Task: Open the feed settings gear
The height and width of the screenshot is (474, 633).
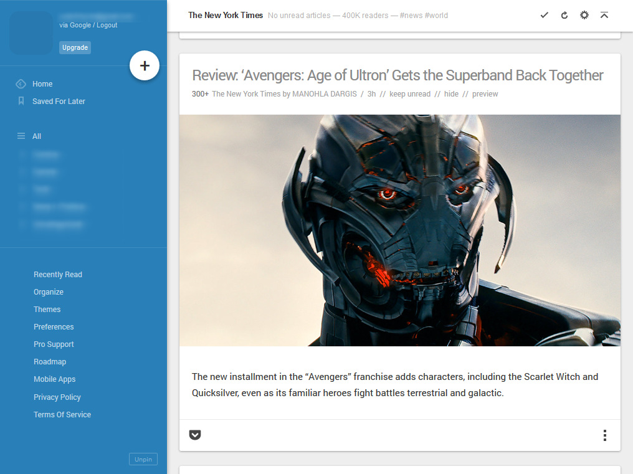Action: click(x=584, y=14)
